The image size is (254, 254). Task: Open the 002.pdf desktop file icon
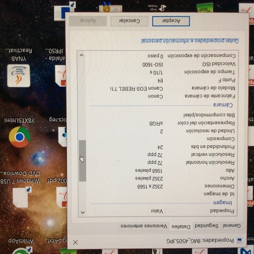tap(61, 197)
